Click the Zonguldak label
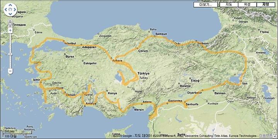The width and height of the screenshot is (278, 139). click(105, 36)
